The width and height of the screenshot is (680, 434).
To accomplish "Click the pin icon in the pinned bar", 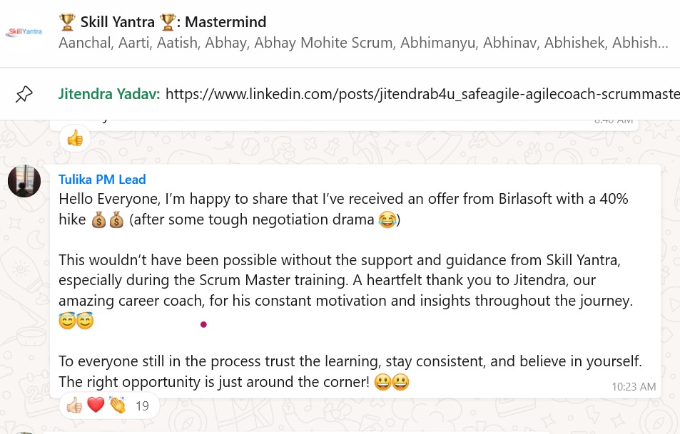I will 24,94.
